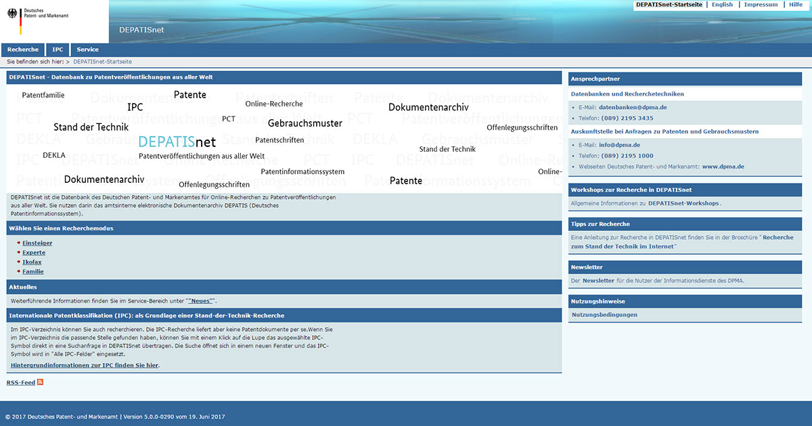Click the Nutzungshinweise panel header
The width and height of the screenshot is (812, 426).
pyautogui.click(x=685, y=301)
